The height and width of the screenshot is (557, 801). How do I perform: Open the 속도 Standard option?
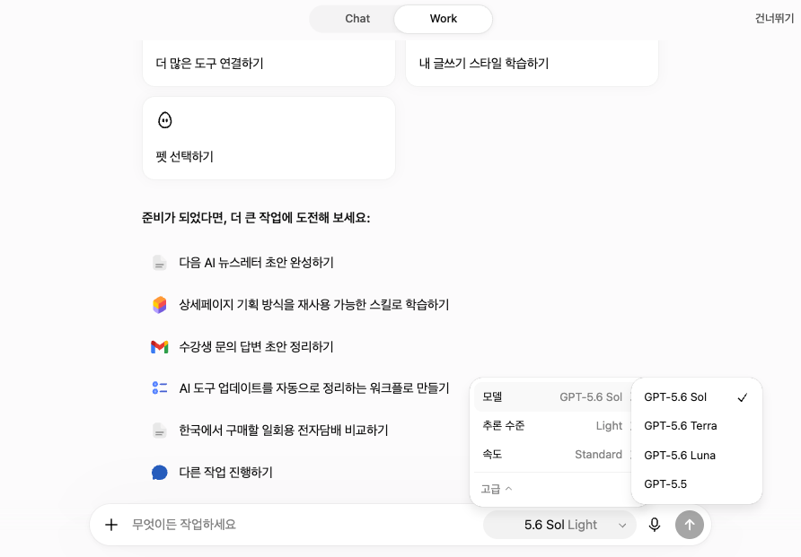click(553, 454)
